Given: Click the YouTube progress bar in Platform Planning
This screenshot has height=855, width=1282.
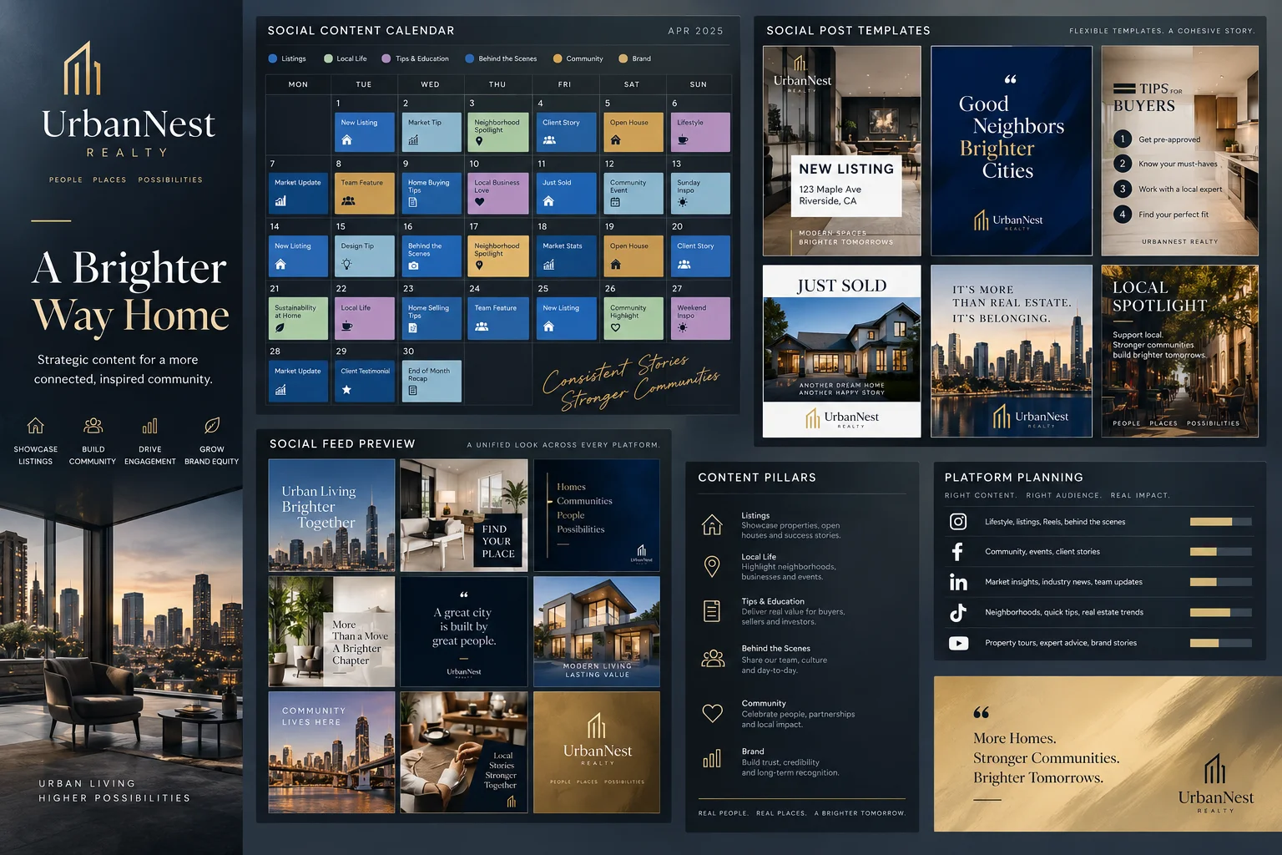Looking at the screenshot, I should (1221, 643).
